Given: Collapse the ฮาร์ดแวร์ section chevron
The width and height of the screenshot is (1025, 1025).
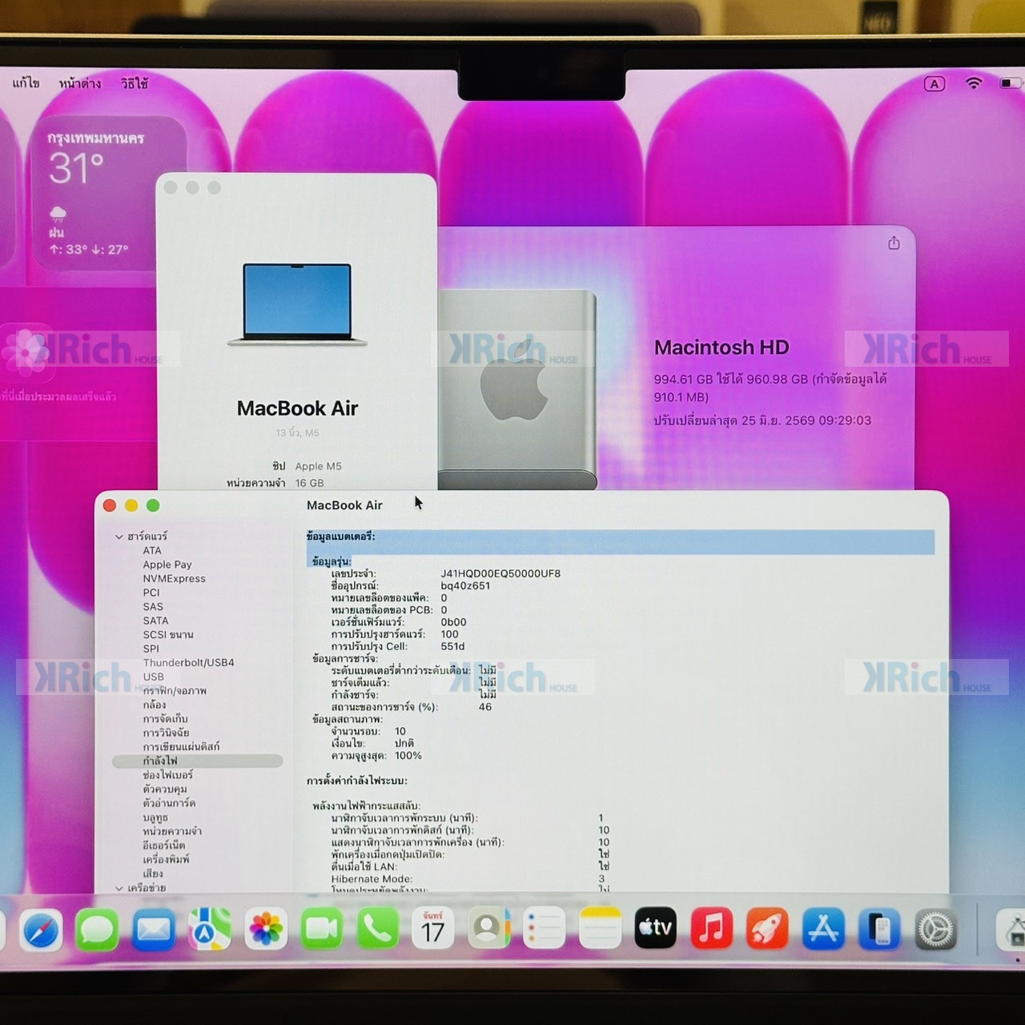Looking at the screenshot, I should pyautogui.click(x=119, y=537).
